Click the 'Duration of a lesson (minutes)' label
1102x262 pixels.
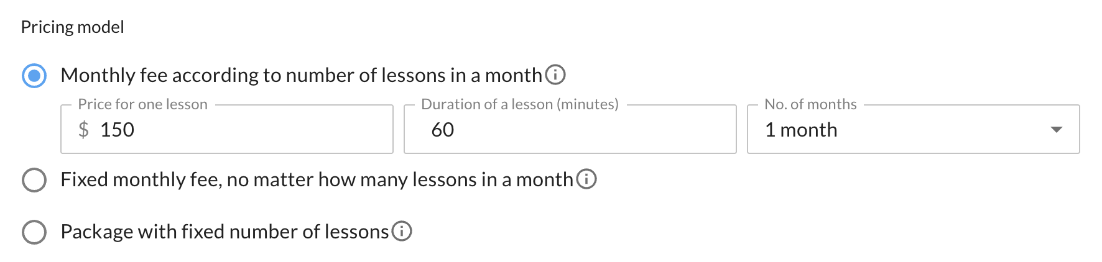[520, 104]
